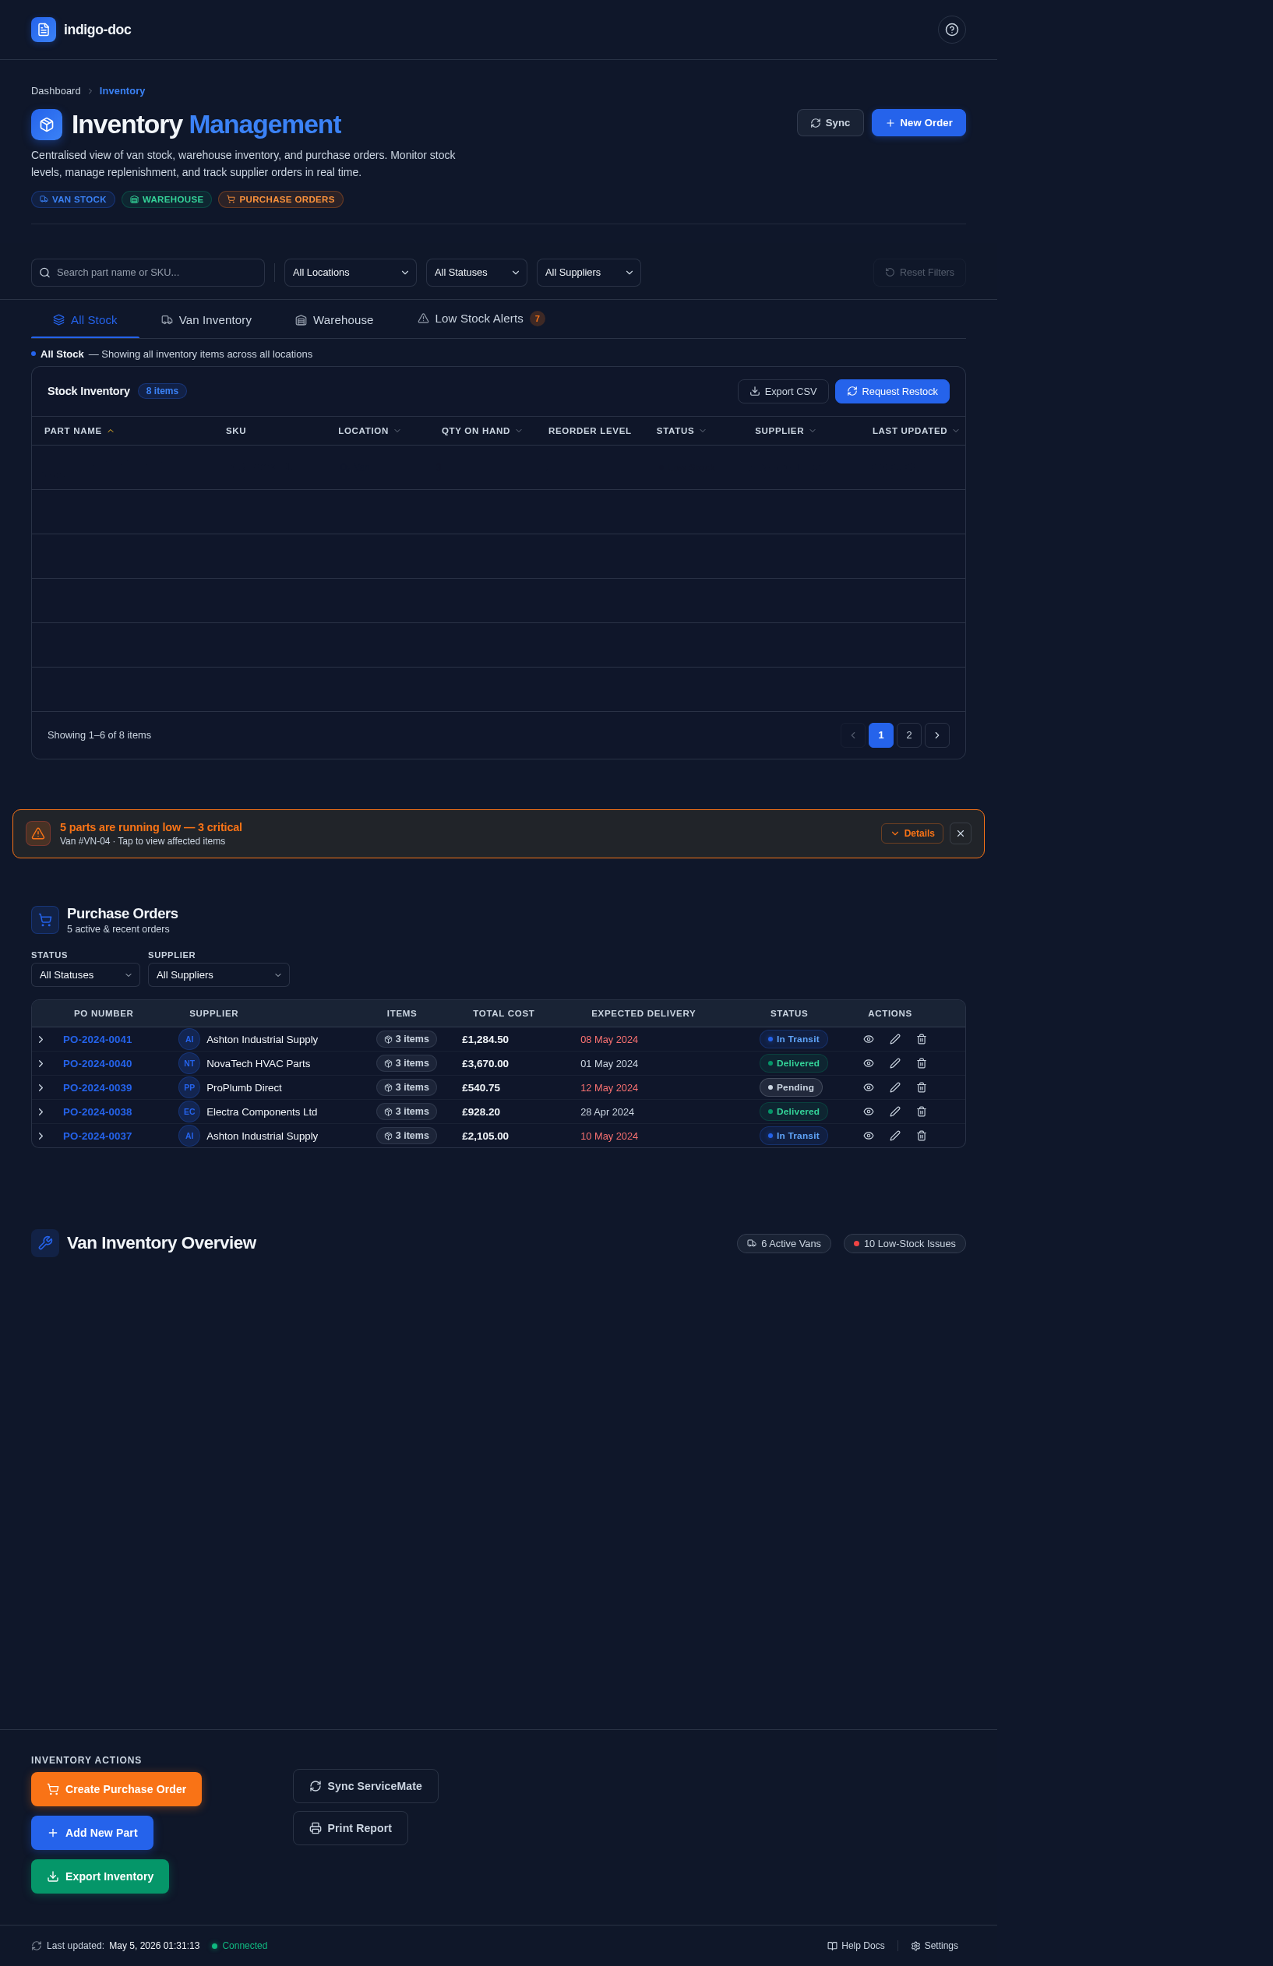Image resolution: width=1273 pixels, height=1966 pixels.
Task: Go to next page of stock inventory
Action: 936,735
